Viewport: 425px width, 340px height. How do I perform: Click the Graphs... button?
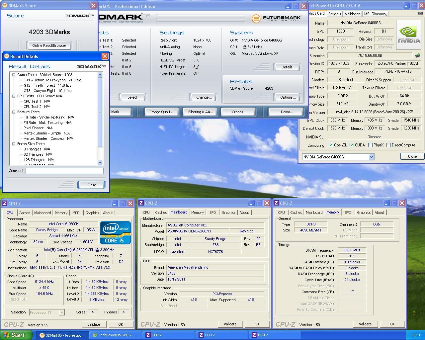pyautogui.click(x=239, y=112)
